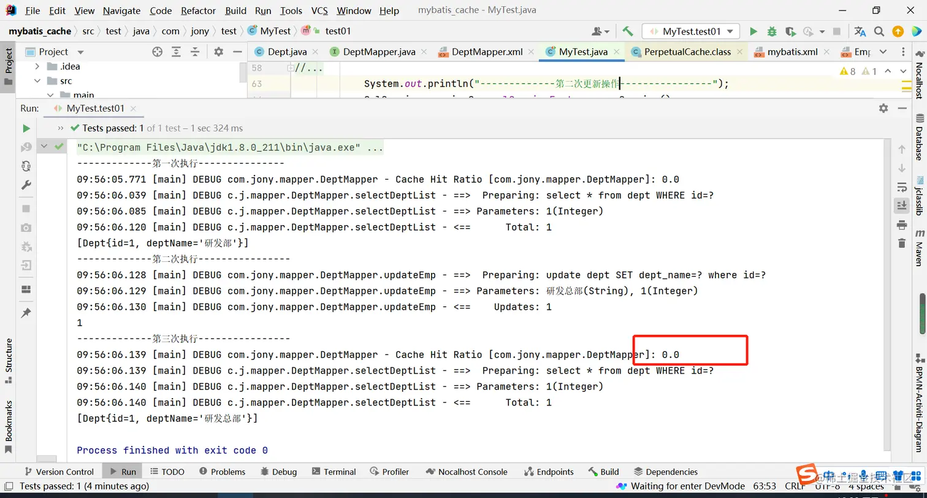Viewport: 927px width, 498px height.
Task: Start debugging with the main toolbar bug icon
Action: click(772, 31)
